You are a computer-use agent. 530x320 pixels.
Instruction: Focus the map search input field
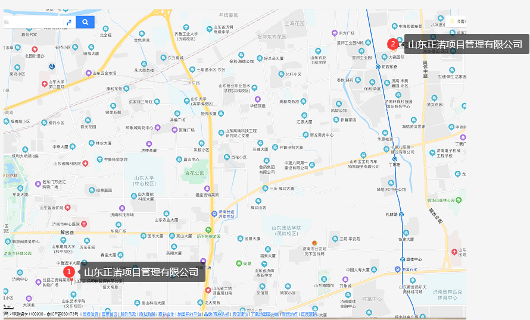(x=33, y=22)
